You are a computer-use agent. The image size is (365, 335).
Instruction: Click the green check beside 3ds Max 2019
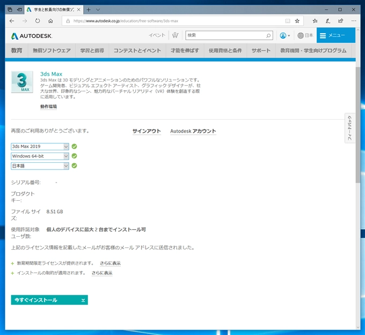[x=74, y=147]
